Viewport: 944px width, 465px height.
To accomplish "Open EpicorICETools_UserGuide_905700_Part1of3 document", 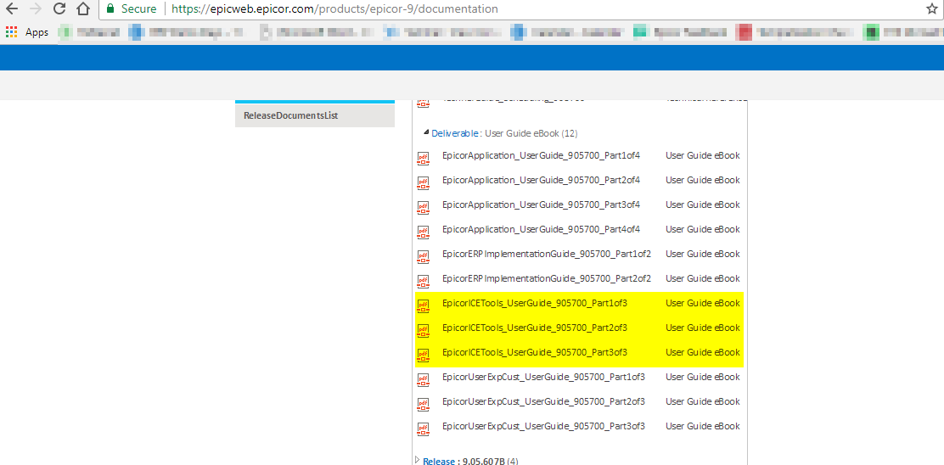I will click(535, 303).
